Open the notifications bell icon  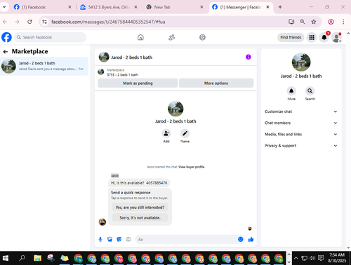pos(324,37)
